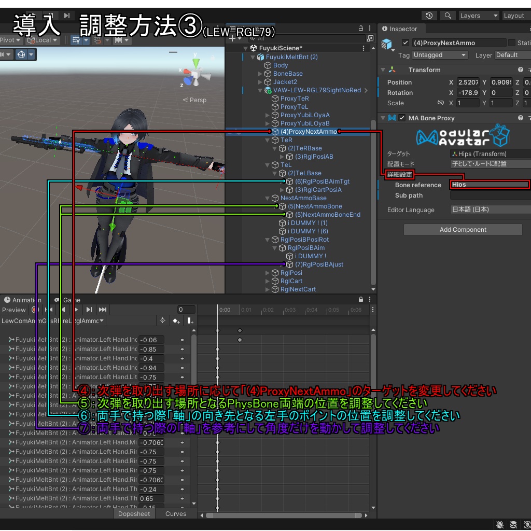
Task: Open the Layers dropdown
Action: [479, 16]
